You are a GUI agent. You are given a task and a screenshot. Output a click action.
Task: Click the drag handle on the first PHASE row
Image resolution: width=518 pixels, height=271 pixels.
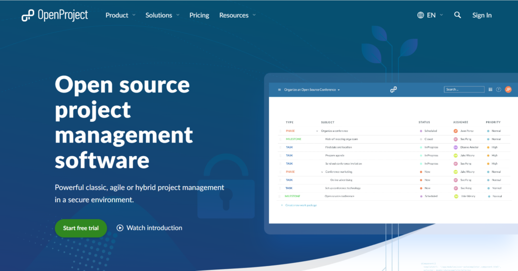coord(281,131)
